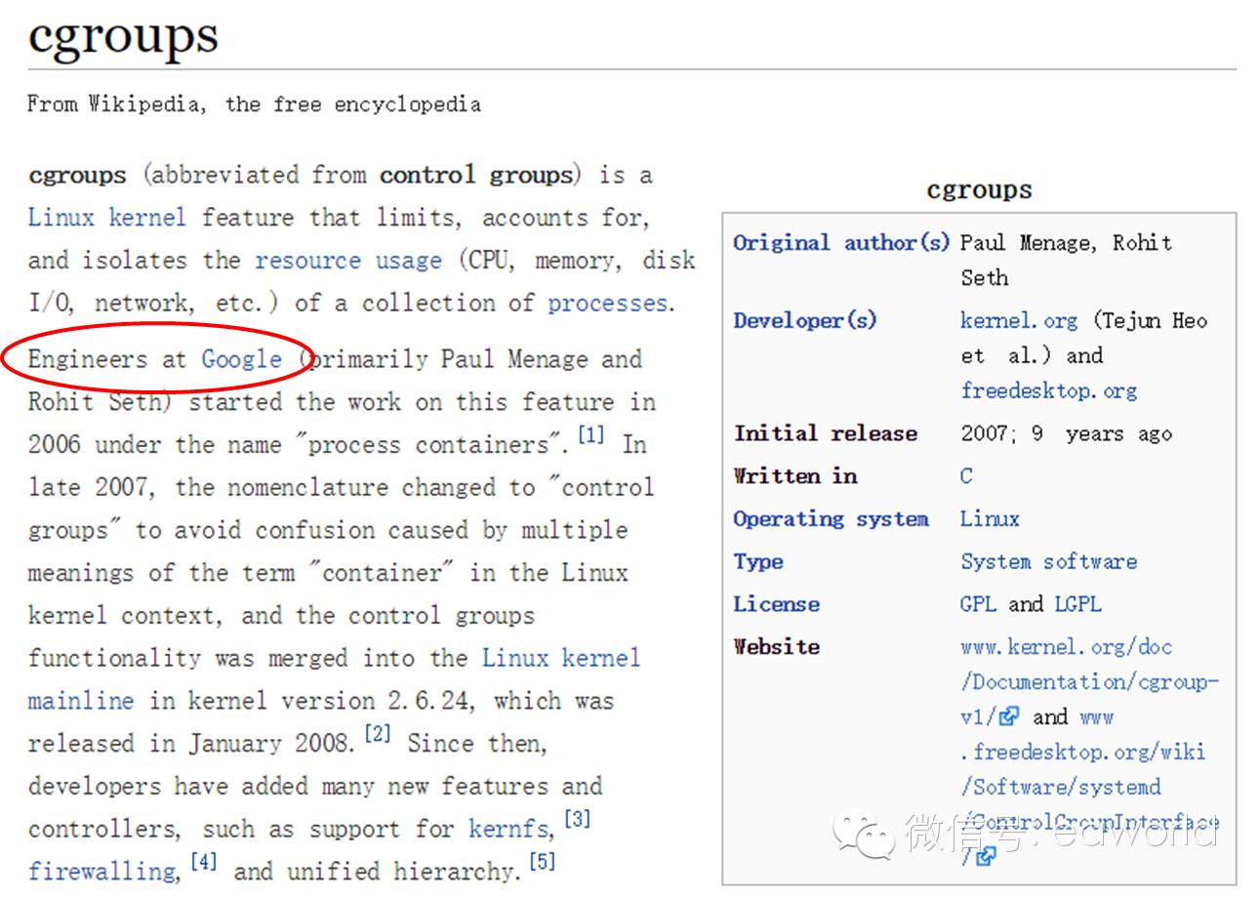Click Original author(s) label in infobox

841,243
